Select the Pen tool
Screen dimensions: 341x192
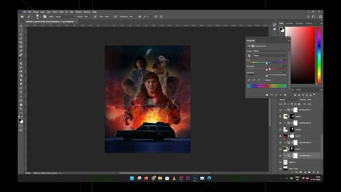pos(21,88)
